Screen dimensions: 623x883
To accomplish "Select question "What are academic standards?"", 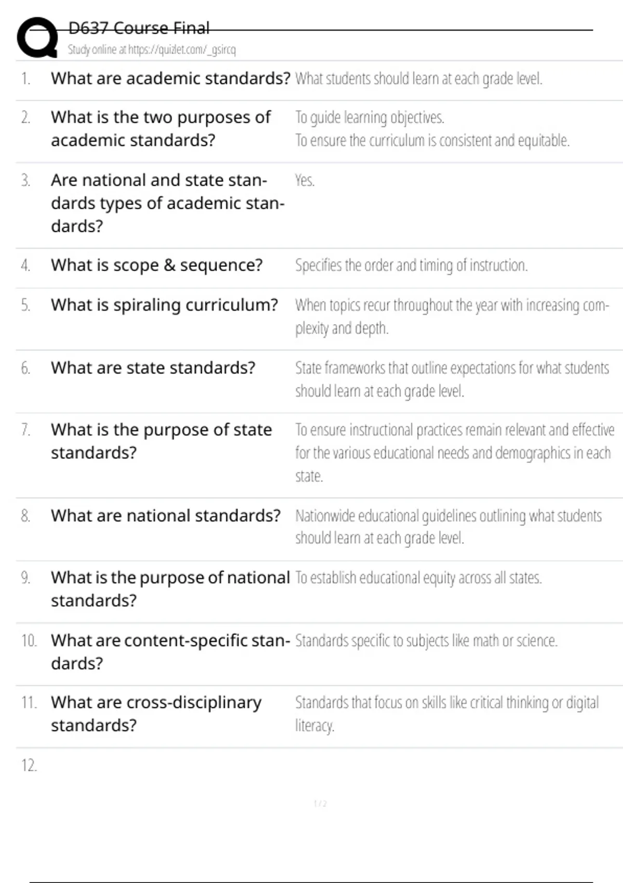I will [x=170, y=78].
